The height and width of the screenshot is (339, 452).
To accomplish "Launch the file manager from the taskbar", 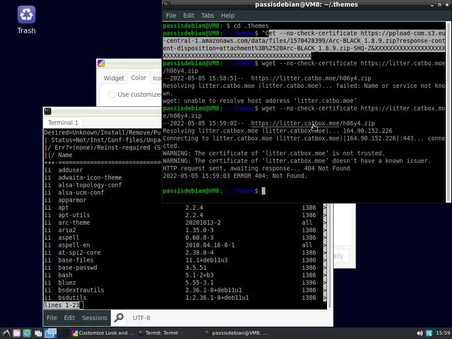I will tap(17, 333).
